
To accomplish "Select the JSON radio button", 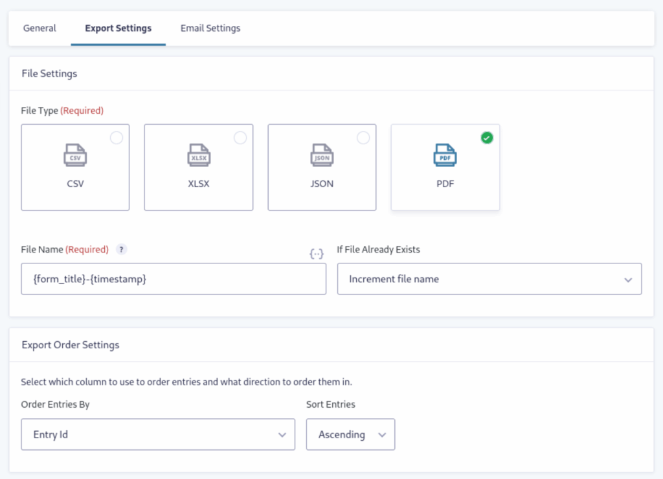I will point(363,137).
